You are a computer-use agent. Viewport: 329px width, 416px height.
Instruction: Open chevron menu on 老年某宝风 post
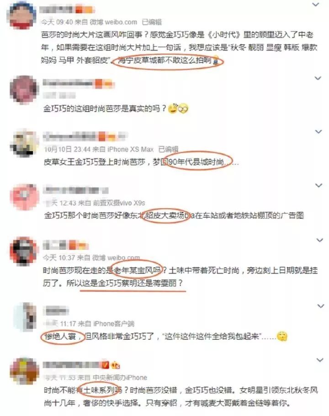pyautogui.click(x=319, y=240)
